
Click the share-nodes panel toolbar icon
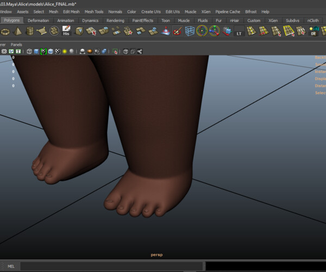tap(140, 51)
